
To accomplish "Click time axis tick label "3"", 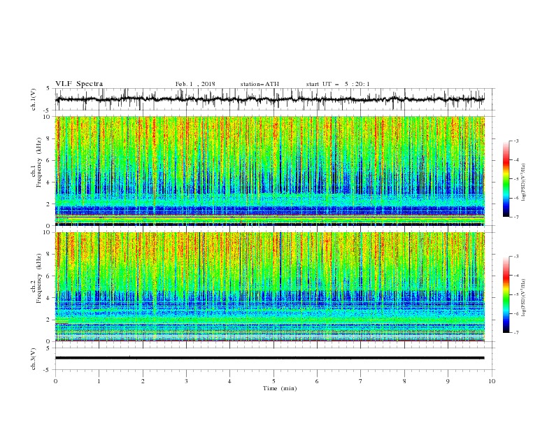I will click(x=186, y=381).
